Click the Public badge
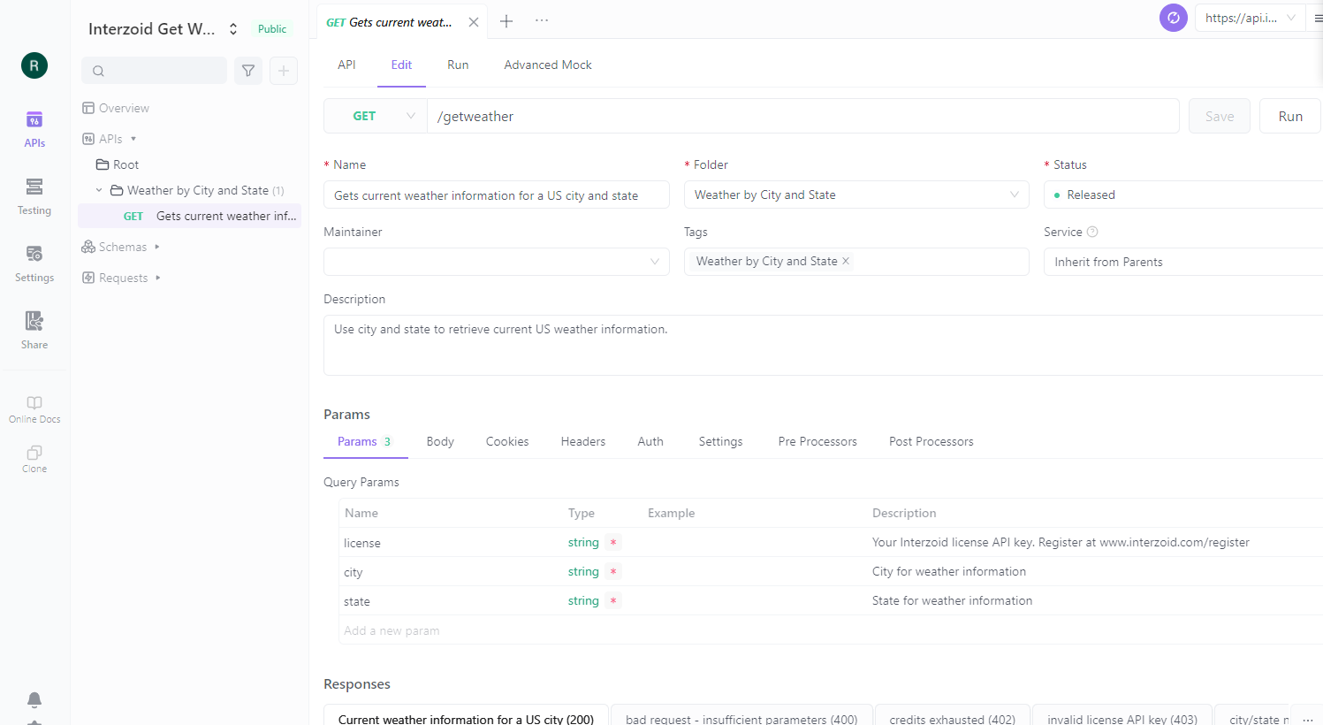This screenshot has width=1323, height=725. pyautogui.click(x=272, y=29)
